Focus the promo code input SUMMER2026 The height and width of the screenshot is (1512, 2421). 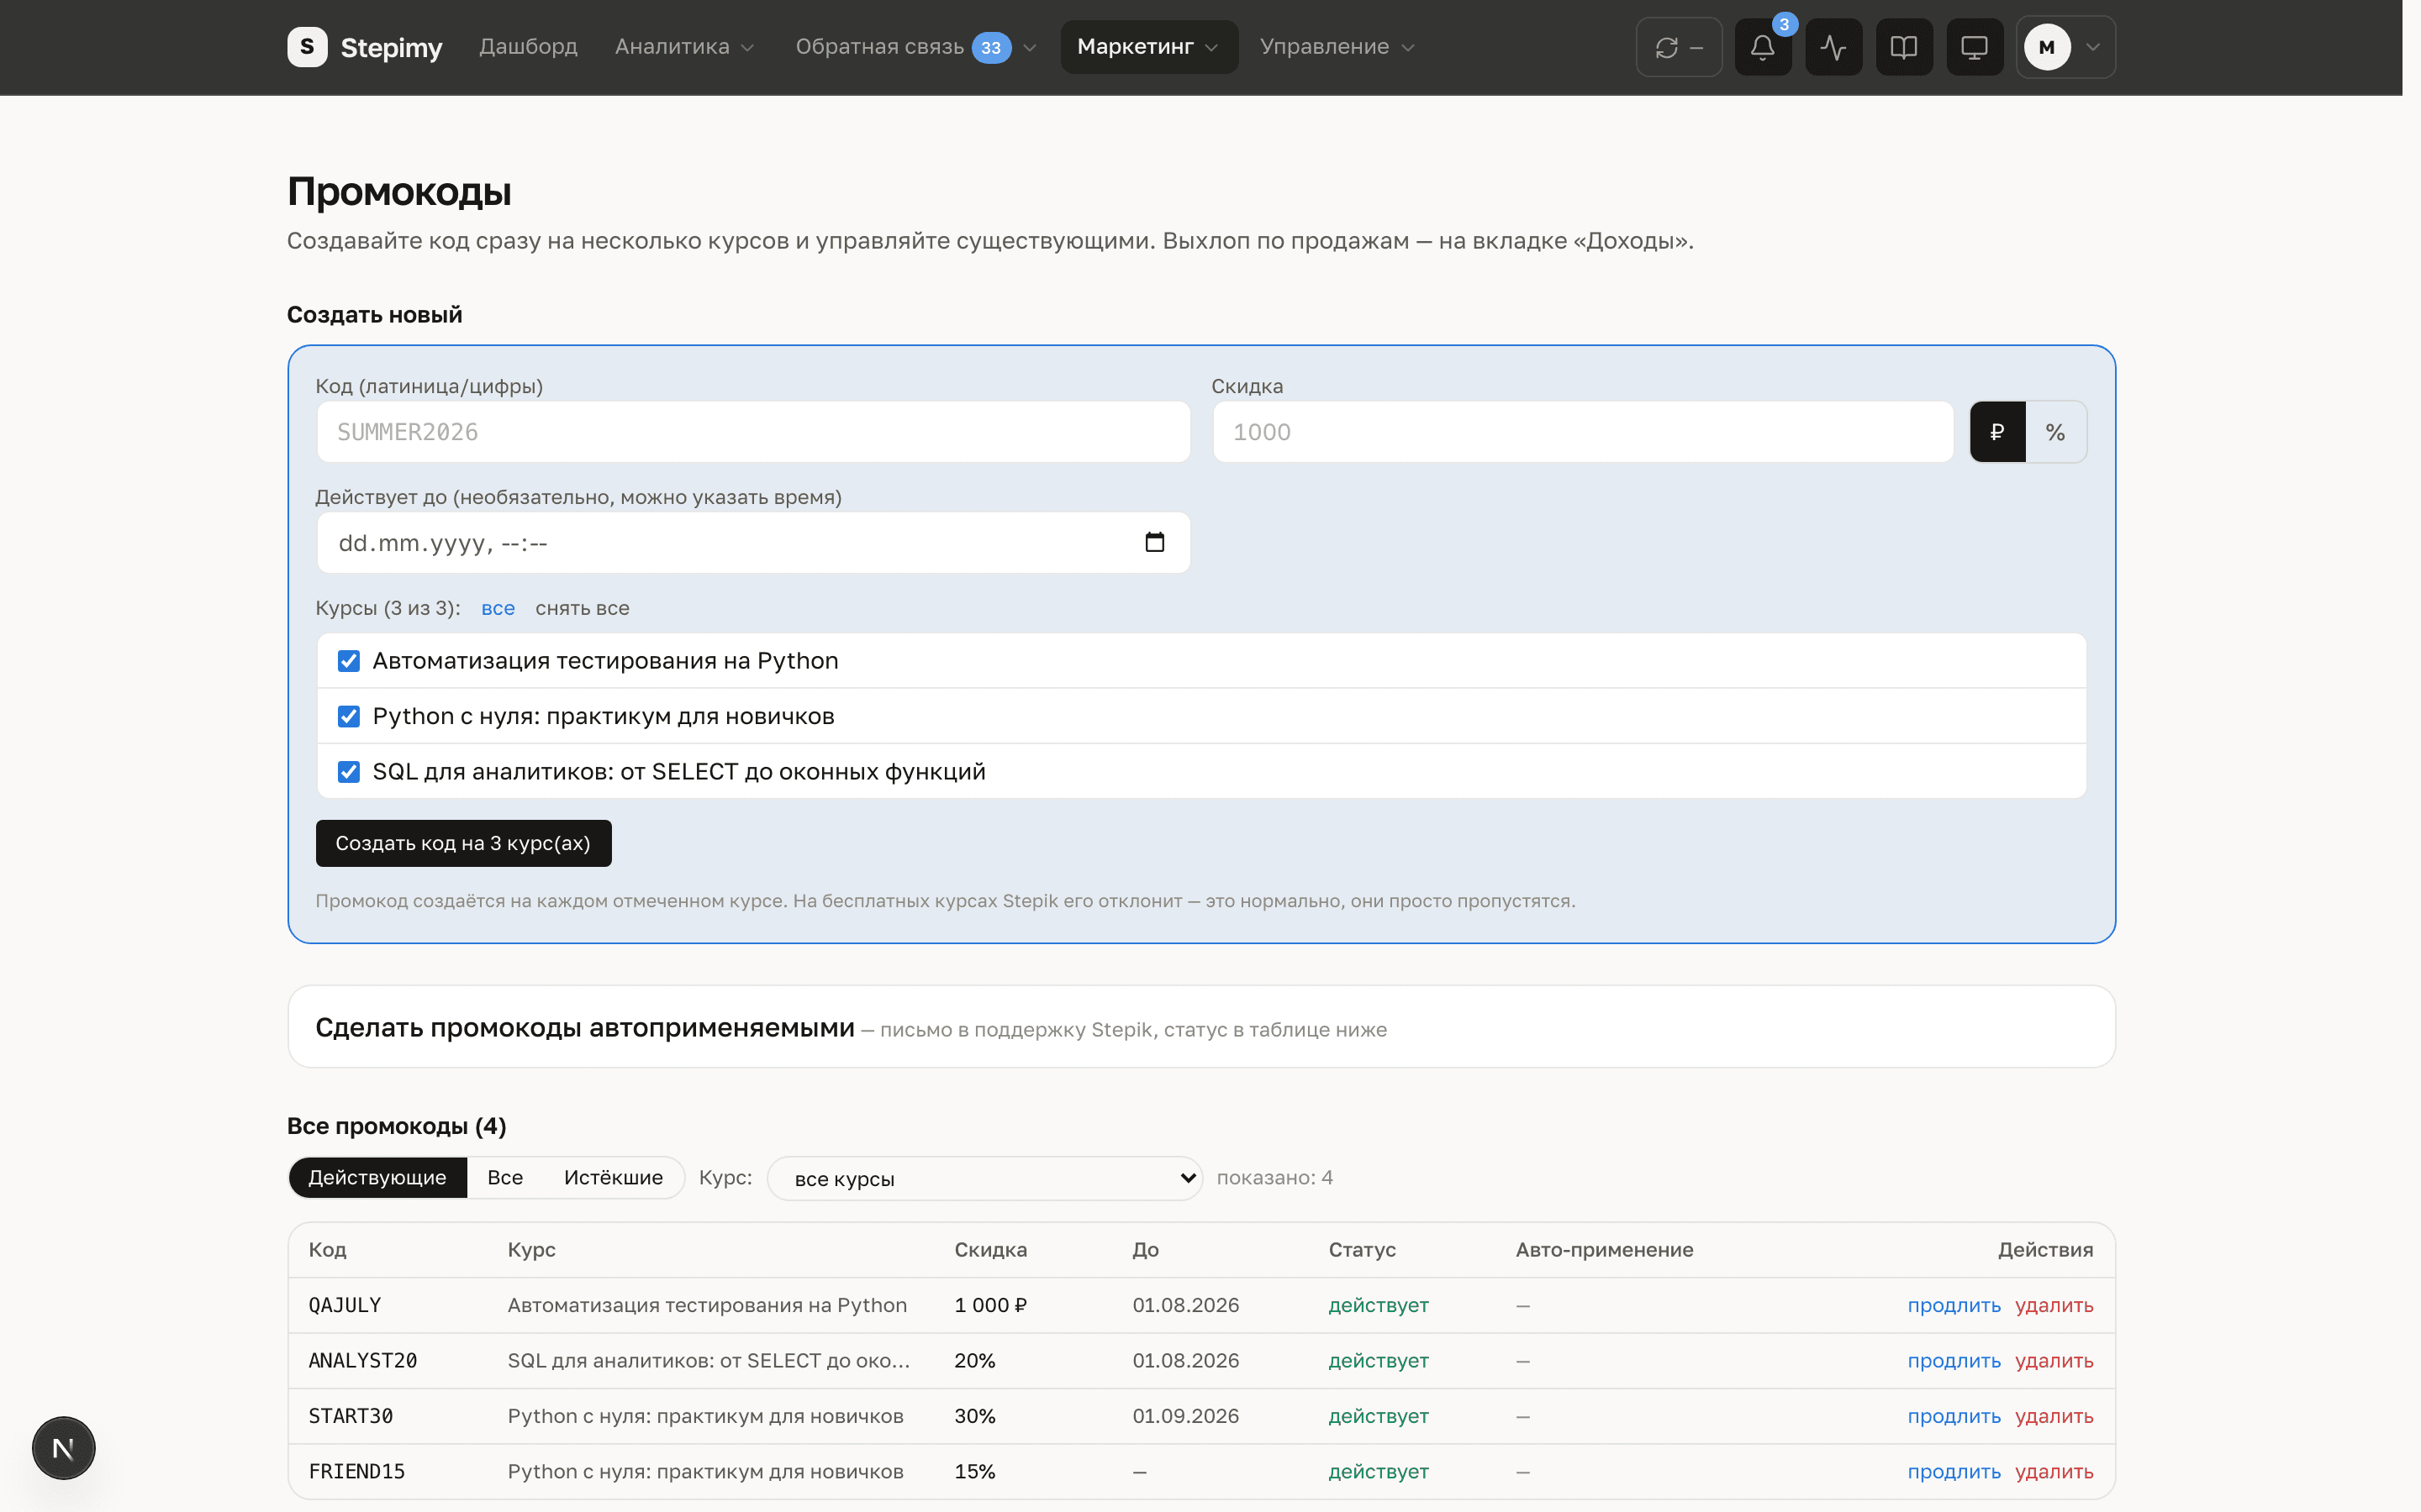tap(753, 432)
